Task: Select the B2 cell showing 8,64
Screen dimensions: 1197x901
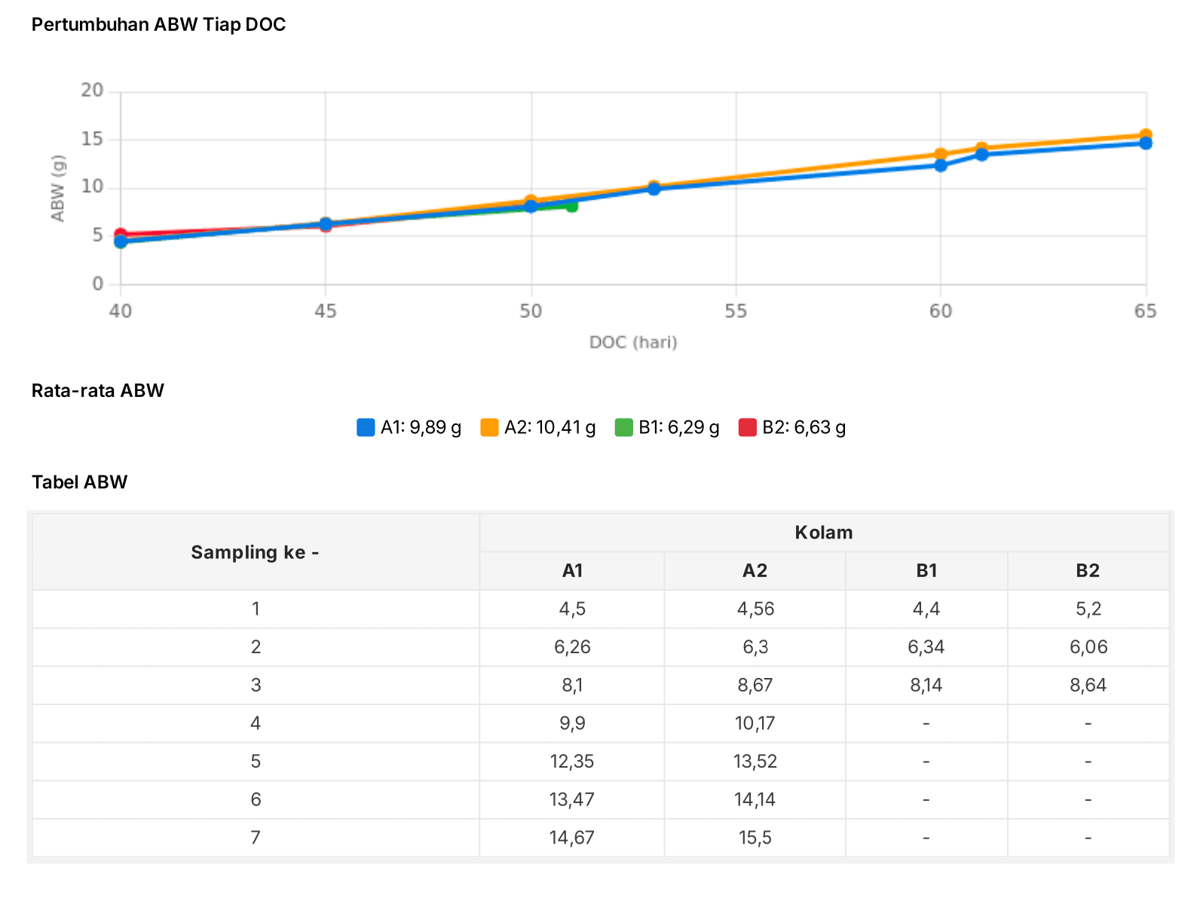Action: click(1088, 686)
